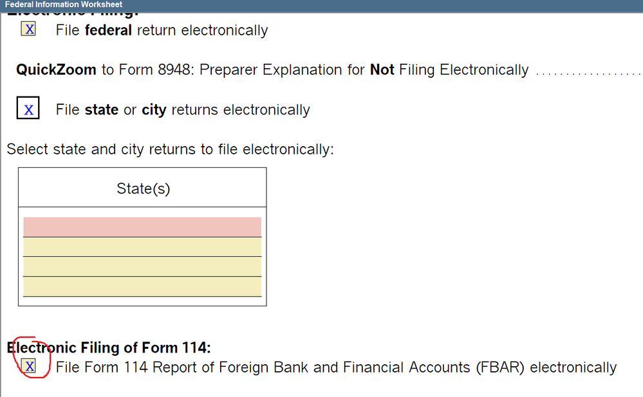Click the bold 'Not' word
The height and width of the screenshot is (397, 643).
point(382,69)
